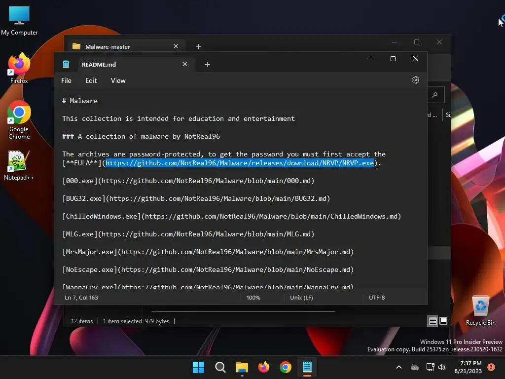Open the notification badge in the taskbar
Viewport: 505px width, 379px height.
491,367
